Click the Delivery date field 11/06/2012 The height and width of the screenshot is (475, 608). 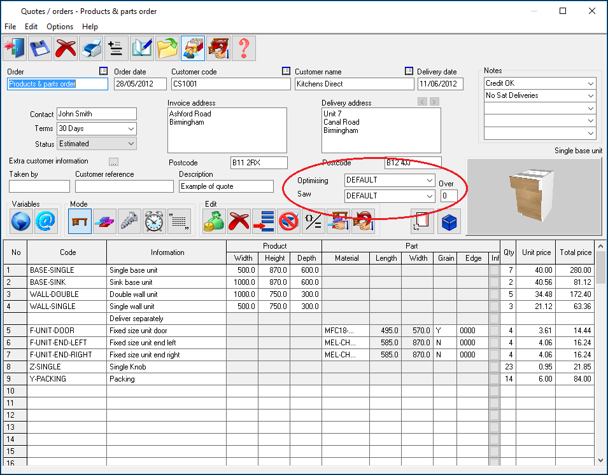pyautogui.click(x=440, y=84)
